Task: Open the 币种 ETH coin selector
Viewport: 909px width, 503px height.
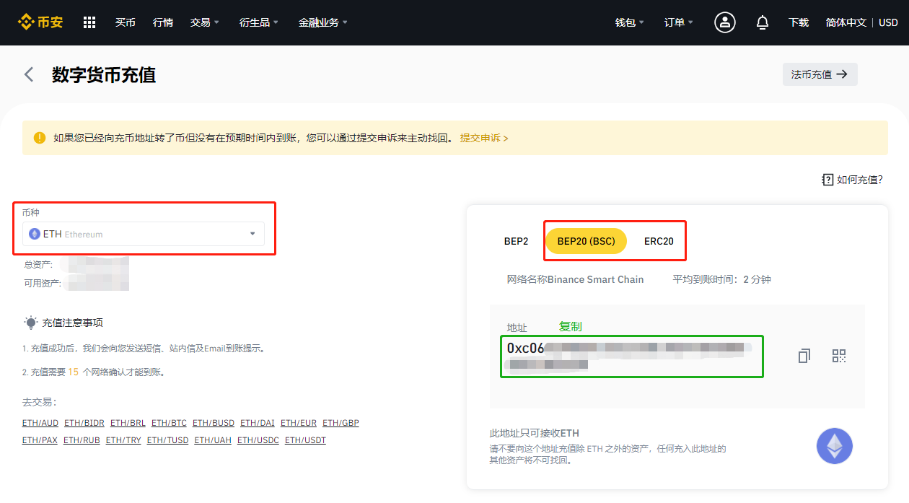Action: (144, 234)
